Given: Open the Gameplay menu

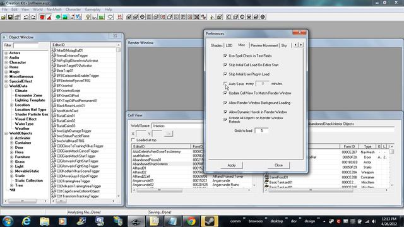Looking at the screenshot, I should (x=93, y=9).
